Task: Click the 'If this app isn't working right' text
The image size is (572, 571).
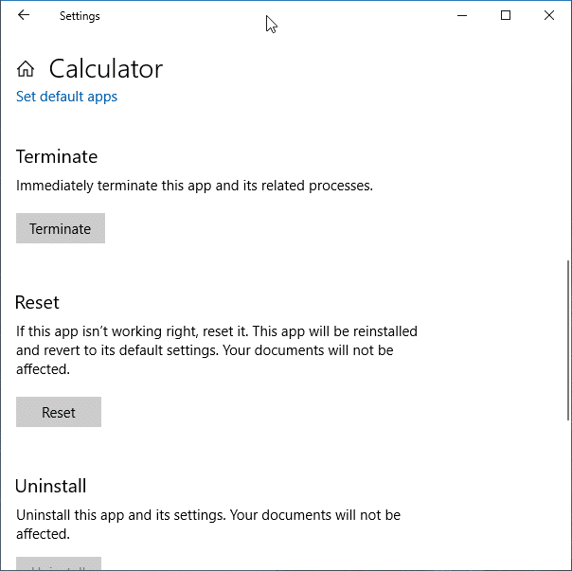Action: point(217,350)
